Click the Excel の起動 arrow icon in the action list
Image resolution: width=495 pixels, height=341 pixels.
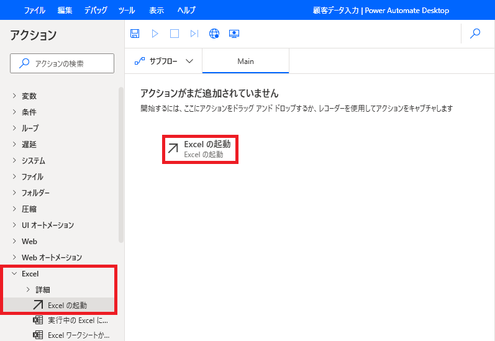[38, 305]
